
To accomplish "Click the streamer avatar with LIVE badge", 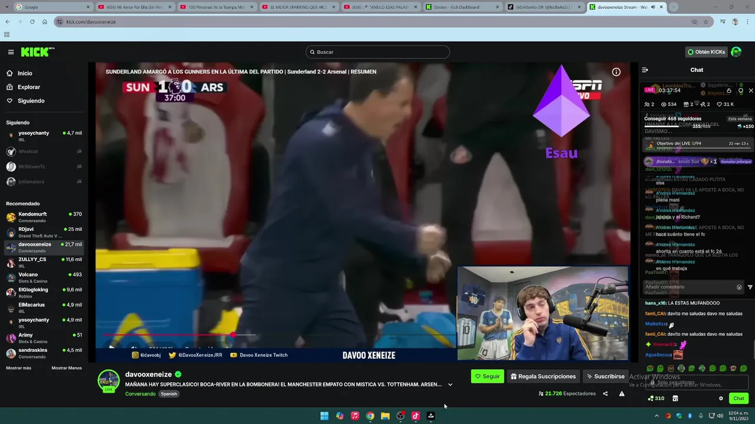I will click(109, 381).
